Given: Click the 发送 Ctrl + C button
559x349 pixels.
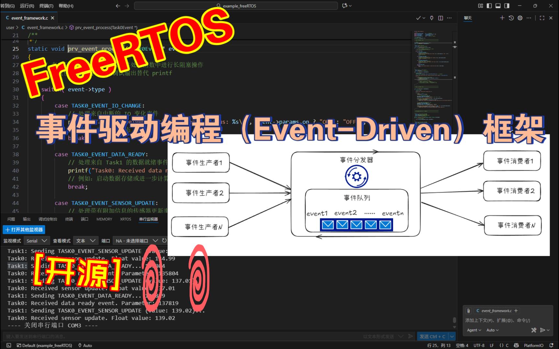Looking at the screenshot, I should (432, 336).
